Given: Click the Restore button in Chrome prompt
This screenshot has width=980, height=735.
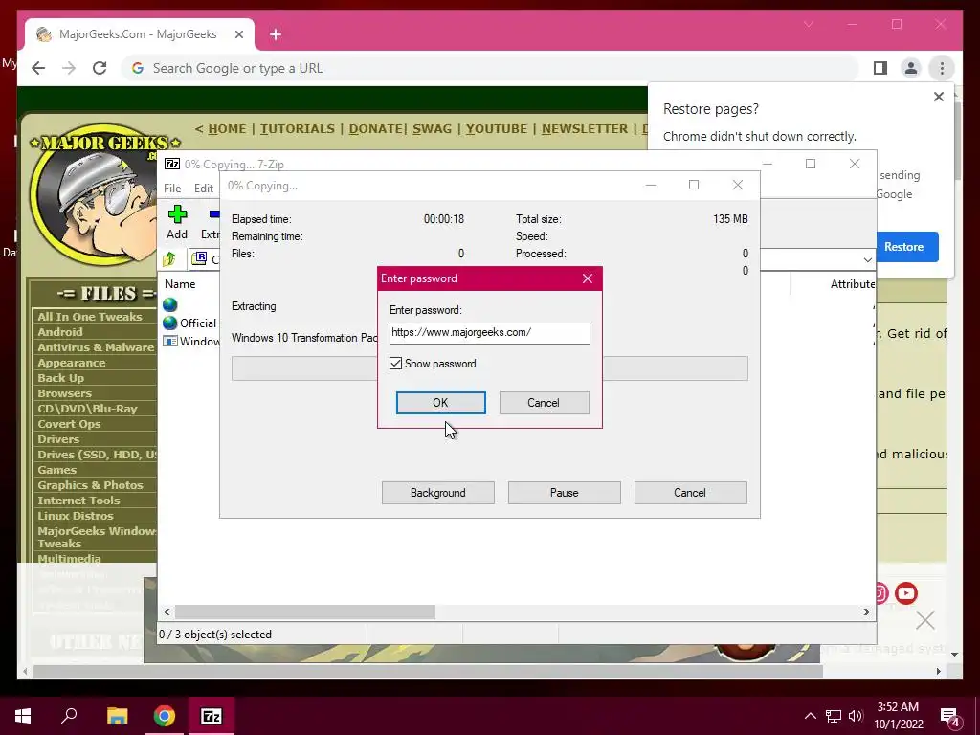Looking at the screenshot, I should tap(903, 247).
